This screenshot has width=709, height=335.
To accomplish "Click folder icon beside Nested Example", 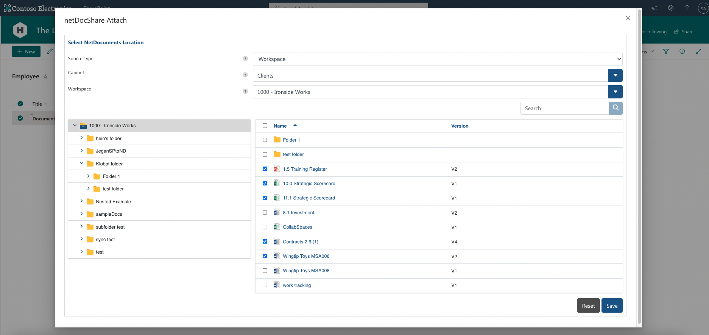I will (x=90, y=201).
